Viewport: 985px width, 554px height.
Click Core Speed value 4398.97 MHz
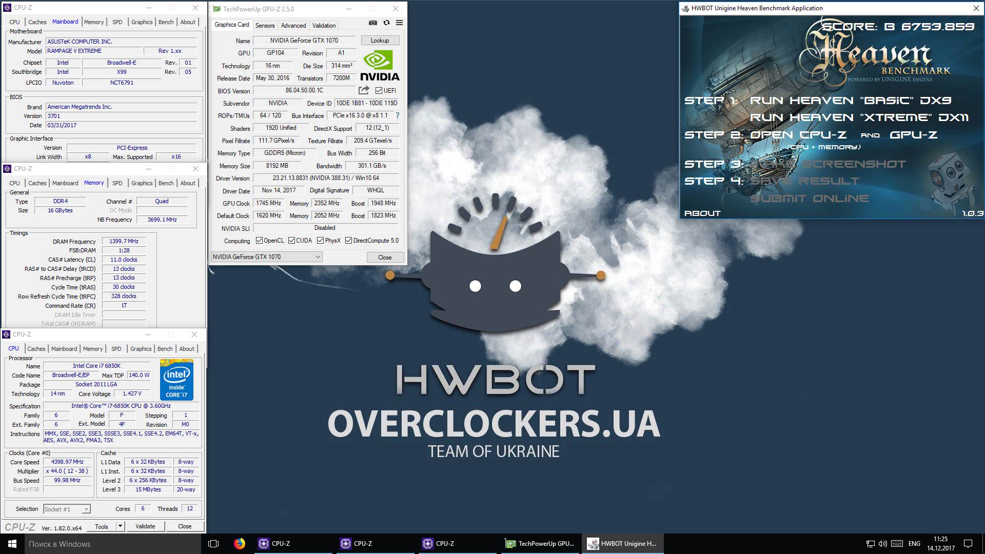click(67, 462)
